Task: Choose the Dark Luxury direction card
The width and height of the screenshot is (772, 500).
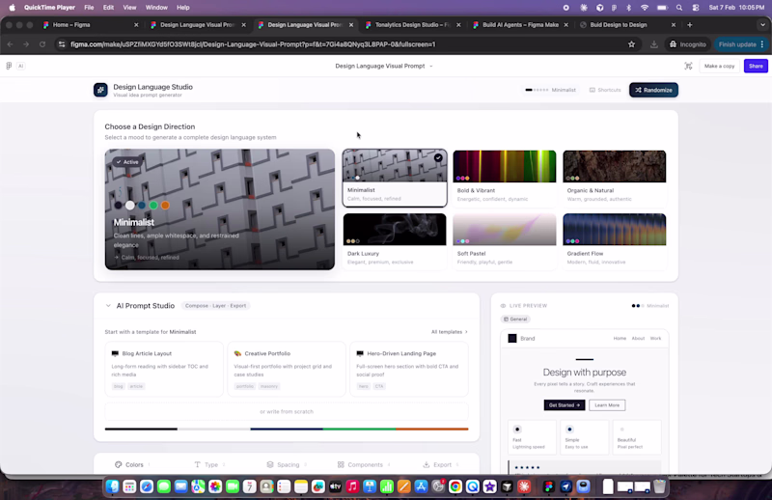Action: tap(395, 241)
